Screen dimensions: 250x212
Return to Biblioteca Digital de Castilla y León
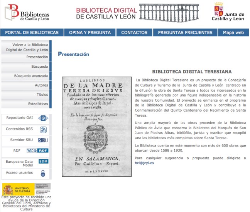point(27,47)
